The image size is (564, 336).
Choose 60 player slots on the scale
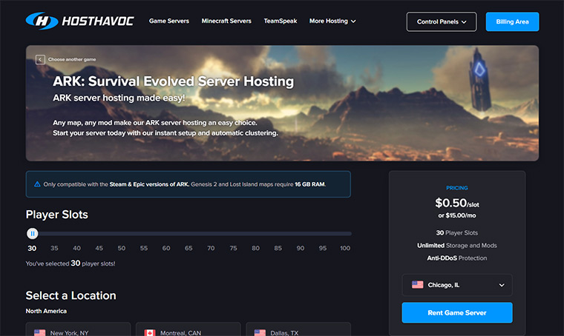tap(166, 248)
